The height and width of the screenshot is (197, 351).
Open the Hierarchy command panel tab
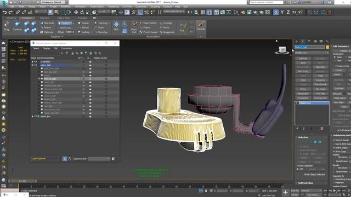(x=309, y=42)
